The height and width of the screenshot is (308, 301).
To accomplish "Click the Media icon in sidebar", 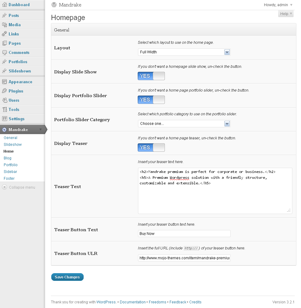I will pyautogui.click(x=4, y=25).
